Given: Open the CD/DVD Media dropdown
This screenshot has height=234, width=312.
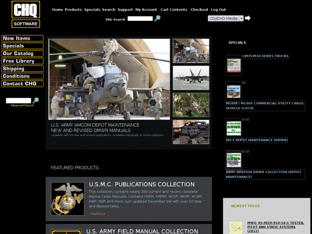Looking at the screenshot, I should point(226,18).
